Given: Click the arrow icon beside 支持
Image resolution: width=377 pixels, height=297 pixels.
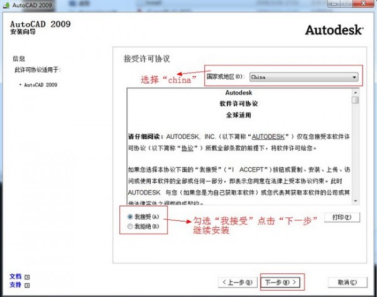Looking at the screenshot, I should click(x=27, y=286).
